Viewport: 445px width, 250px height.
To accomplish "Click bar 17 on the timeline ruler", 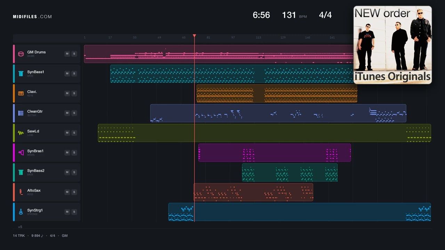I will click(x=110, y=37).
